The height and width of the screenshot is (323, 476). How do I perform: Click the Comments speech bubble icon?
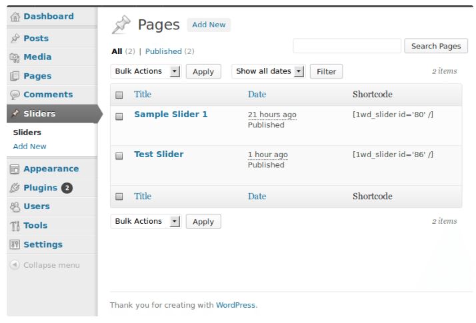tap(15, 95)
